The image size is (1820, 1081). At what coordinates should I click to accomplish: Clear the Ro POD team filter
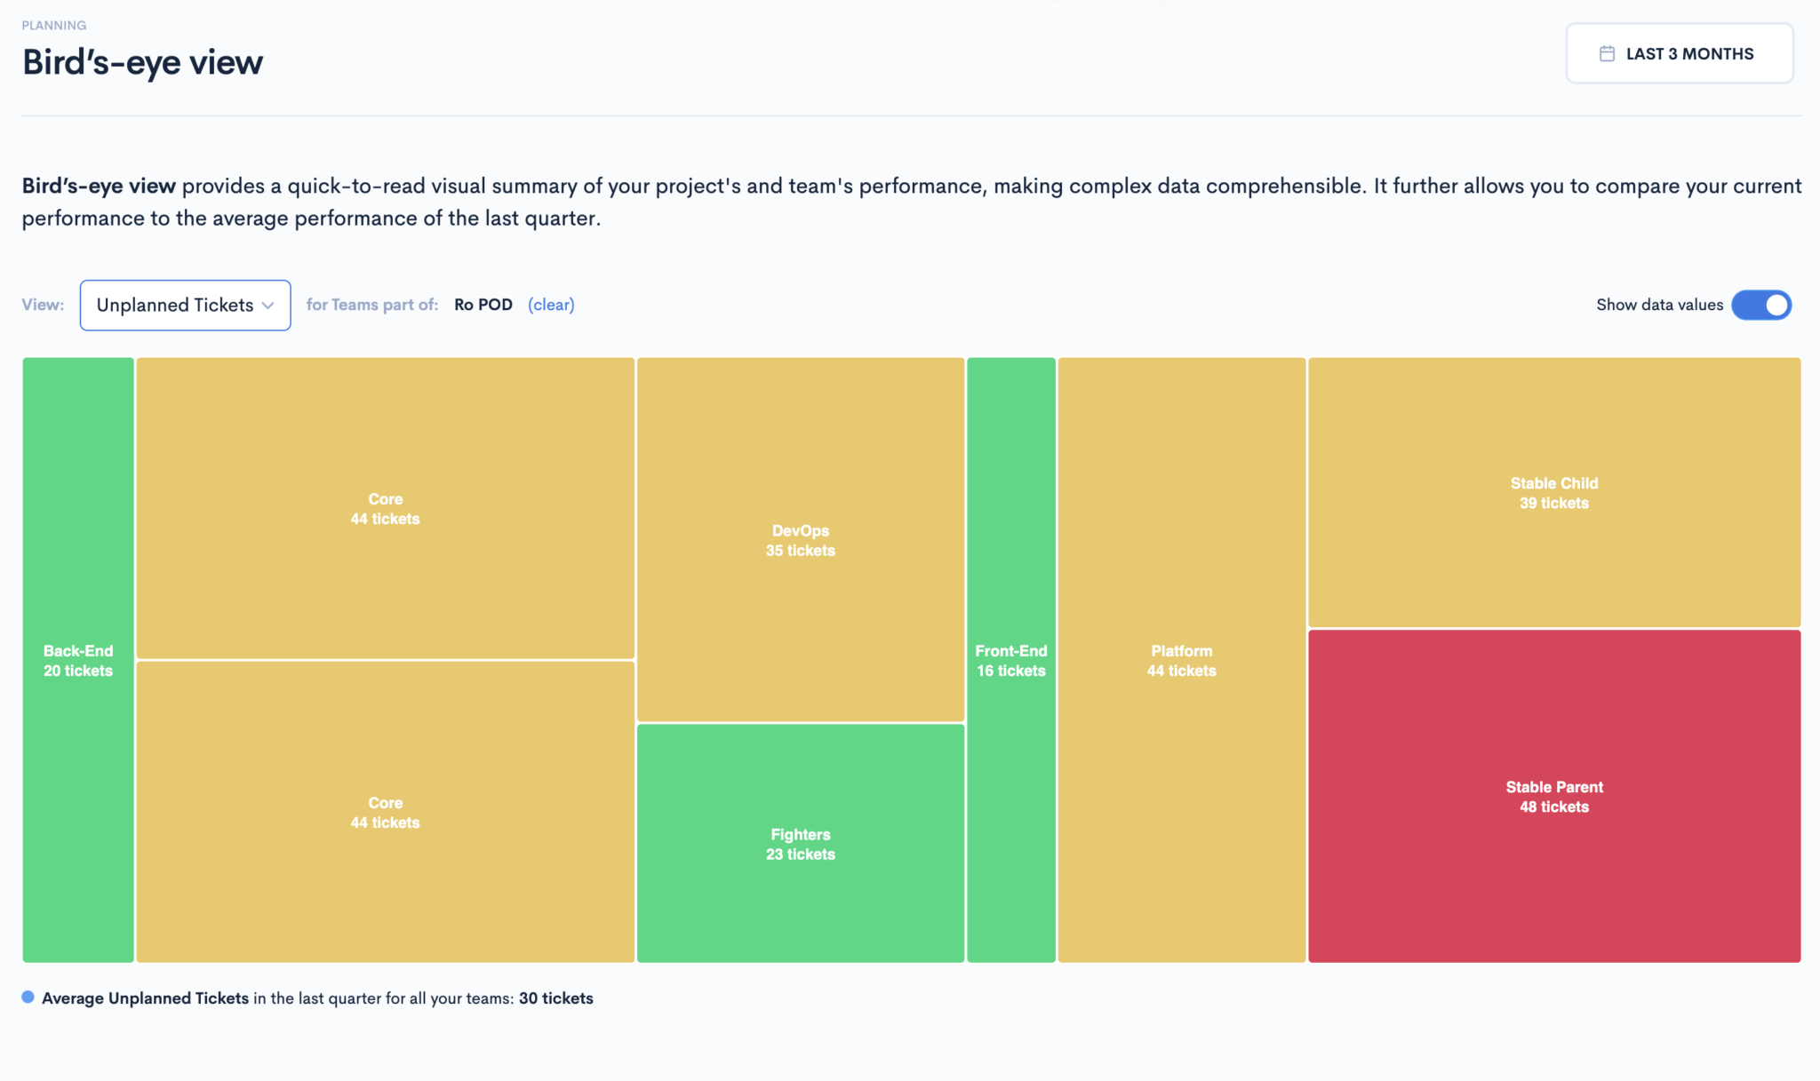551,305
